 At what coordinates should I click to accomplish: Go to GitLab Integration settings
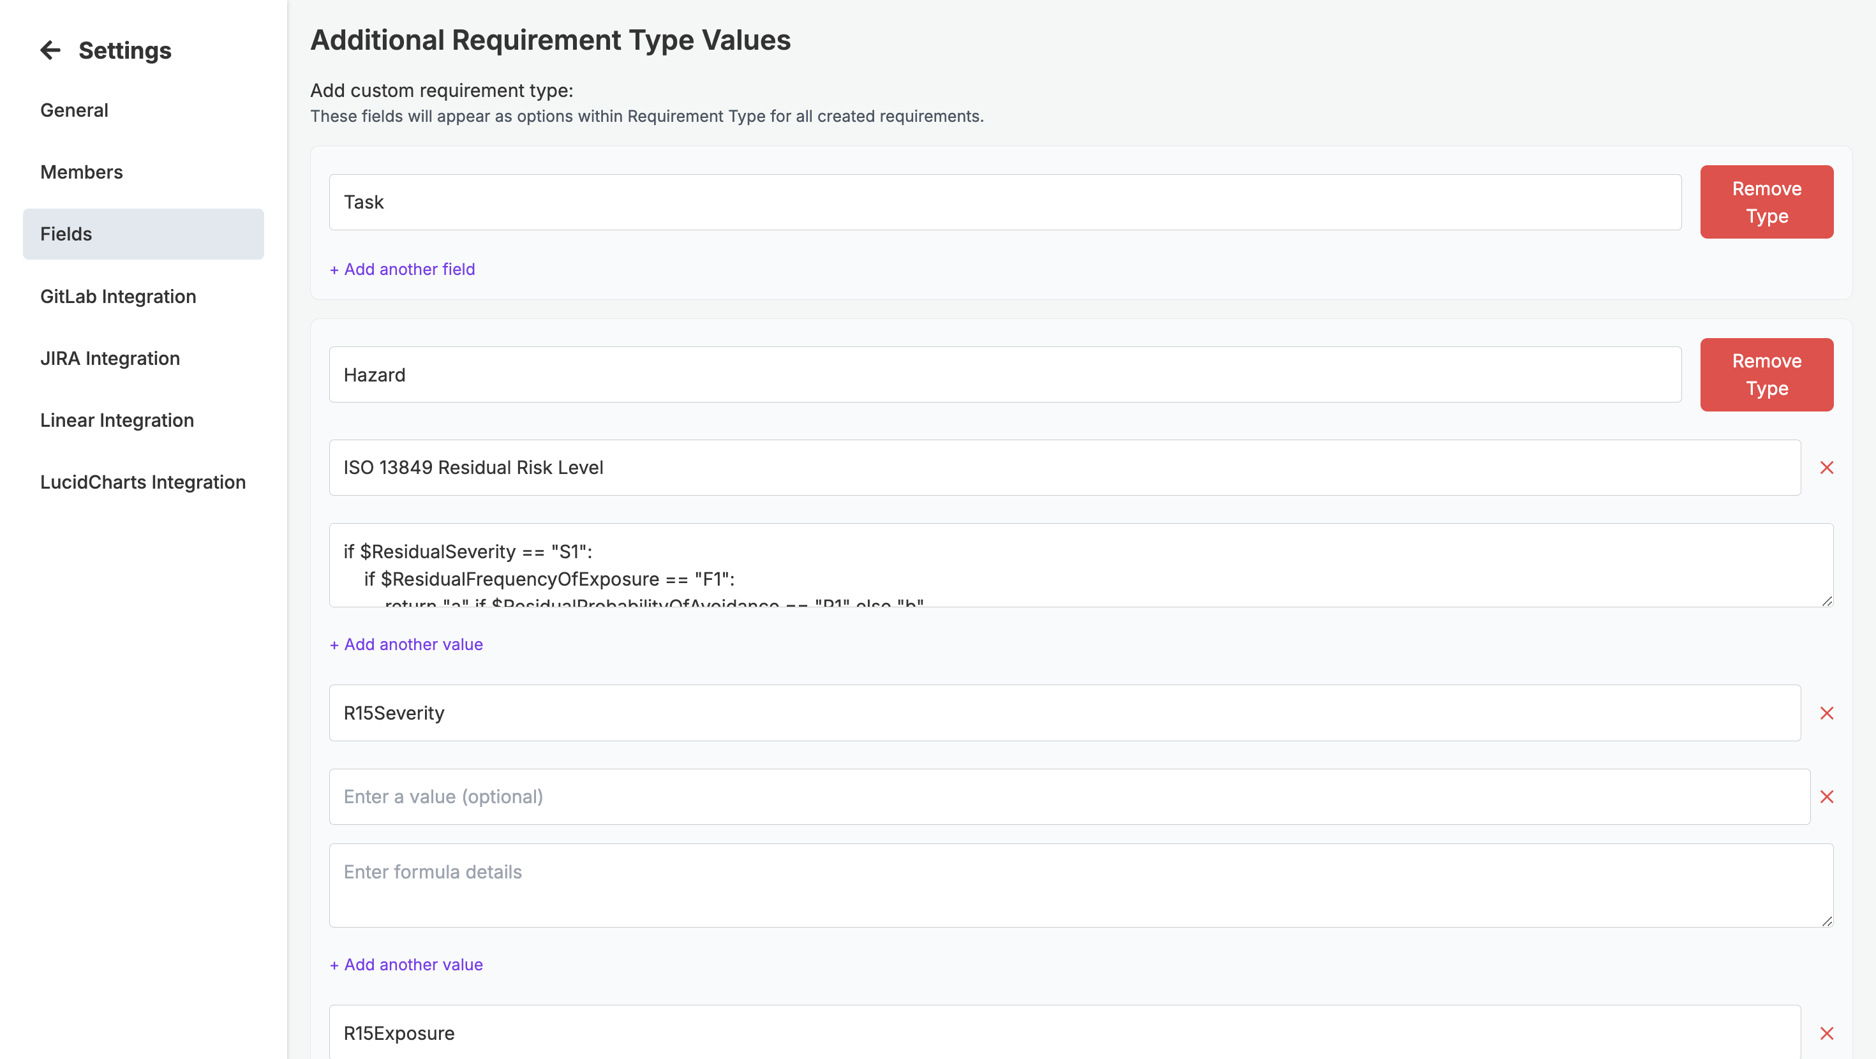(x=118, y=297)
